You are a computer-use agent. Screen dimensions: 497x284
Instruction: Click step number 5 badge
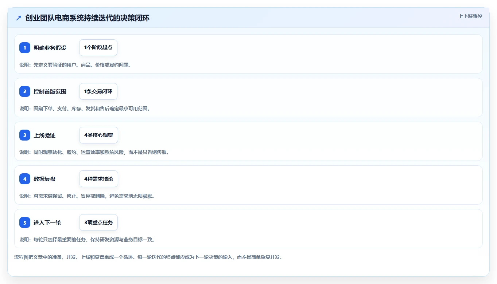[25, 222]
